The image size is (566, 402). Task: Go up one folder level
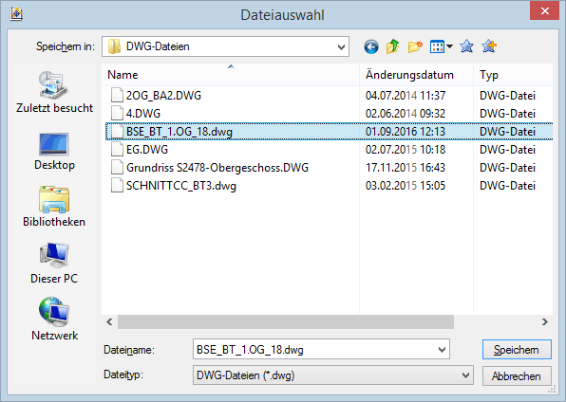393,46
